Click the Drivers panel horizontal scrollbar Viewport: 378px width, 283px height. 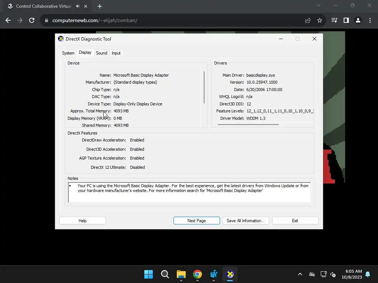point(248,125)
